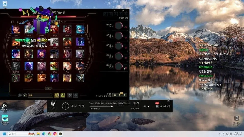Open champion sort dropdown above grid
The image size is (244, 137).
[x=54, y=22]
